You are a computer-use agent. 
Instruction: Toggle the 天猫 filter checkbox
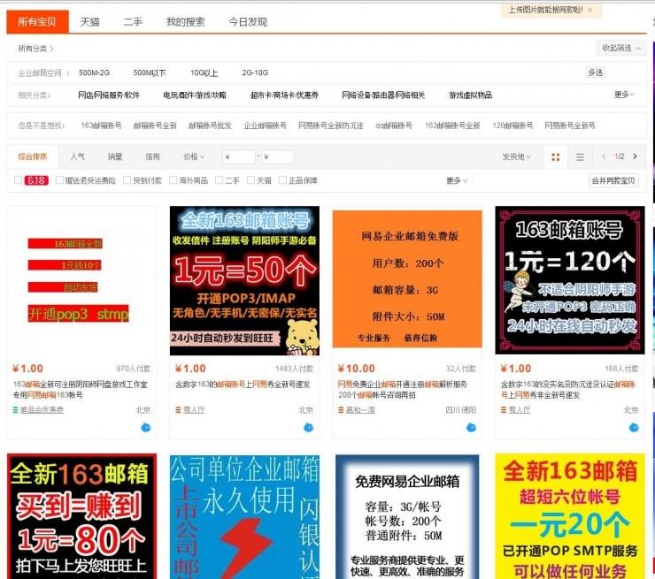(x=250, y=180)
